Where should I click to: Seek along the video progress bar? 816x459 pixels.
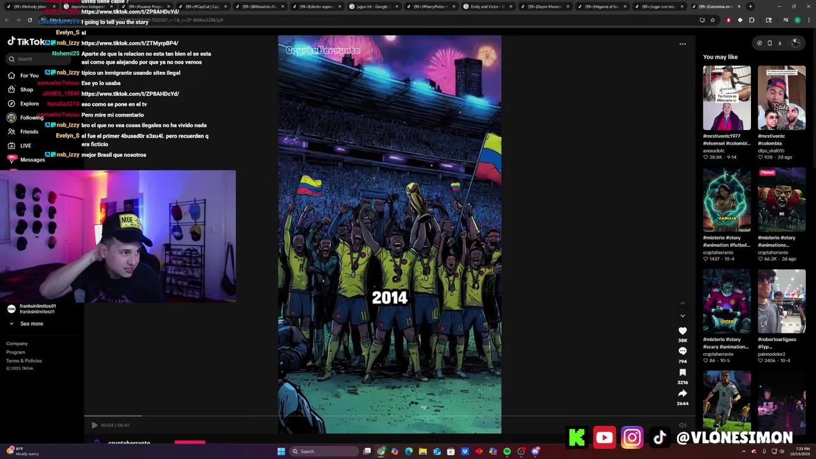point(390,416)
